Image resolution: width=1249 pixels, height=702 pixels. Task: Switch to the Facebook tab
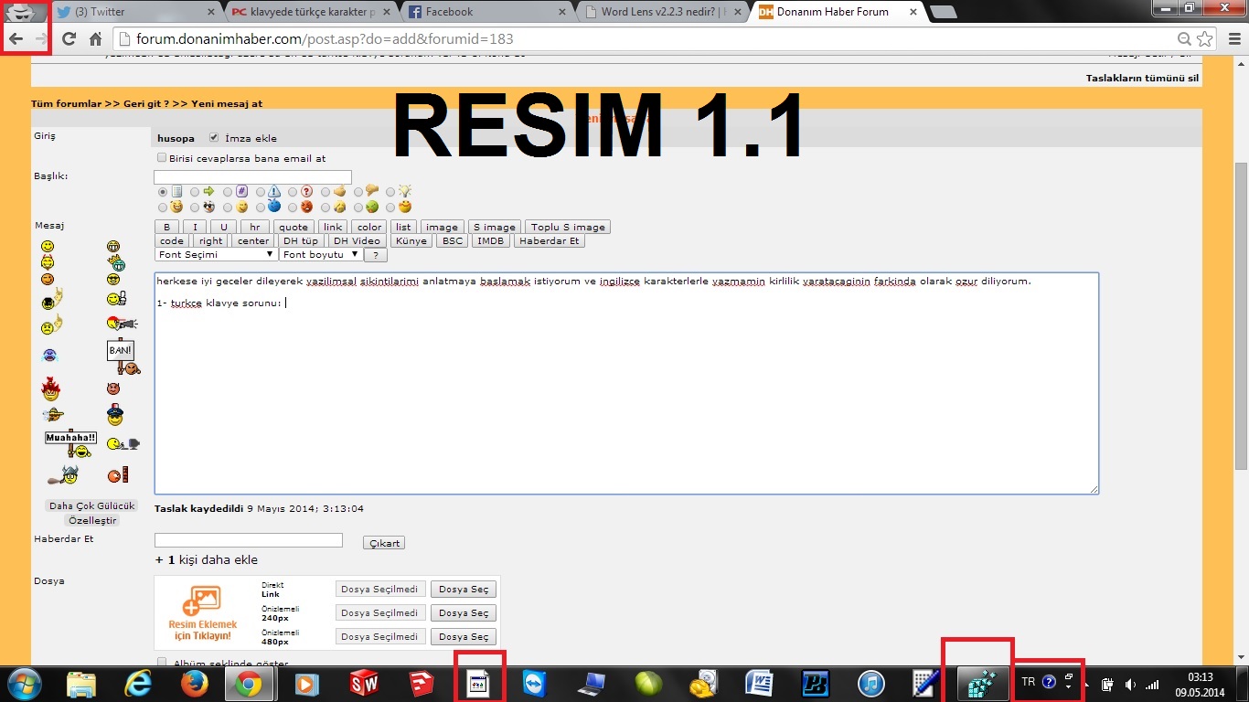(x=488, y=12)
